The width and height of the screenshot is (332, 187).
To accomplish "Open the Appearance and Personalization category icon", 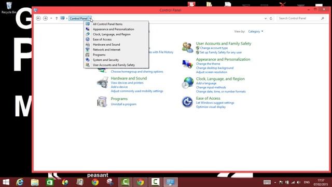I will click(x=188, y=64).
